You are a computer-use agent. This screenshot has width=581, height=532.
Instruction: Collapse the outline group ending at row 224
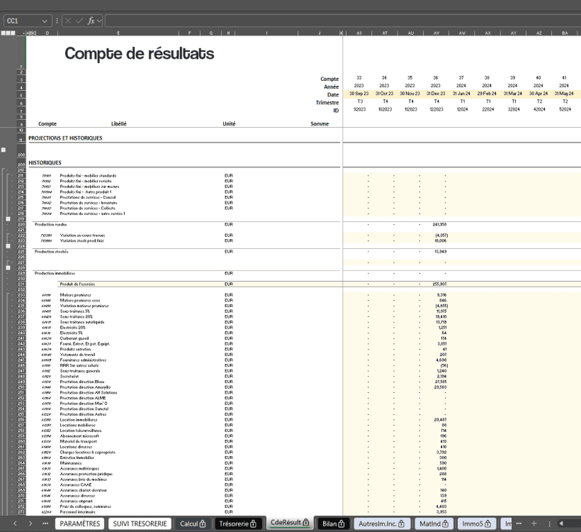pyautogui.click(x=8, y=245)
